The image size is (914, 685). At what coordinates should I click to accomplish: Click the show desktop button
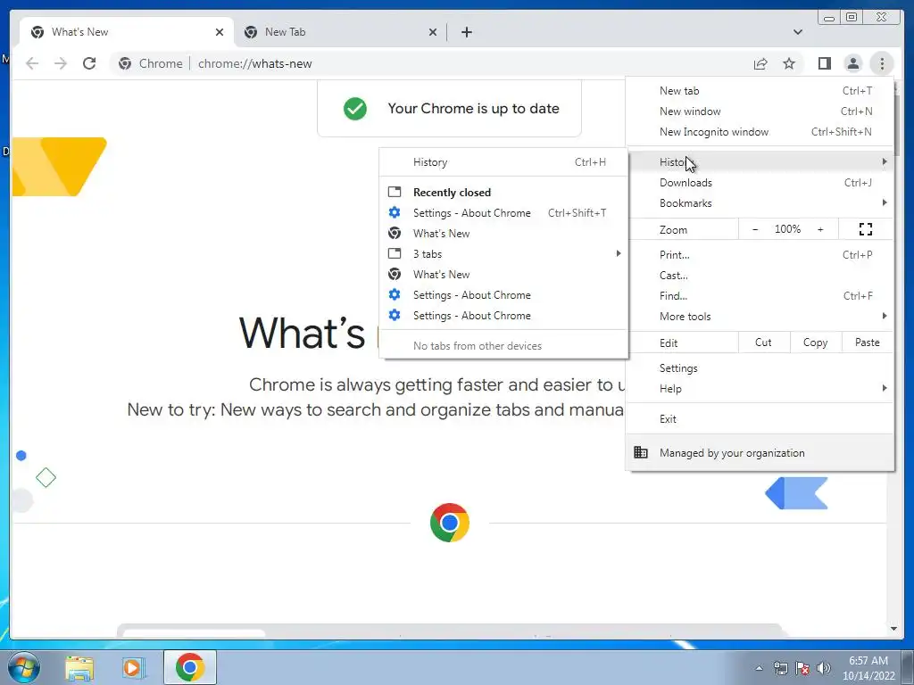coord(908,667)
